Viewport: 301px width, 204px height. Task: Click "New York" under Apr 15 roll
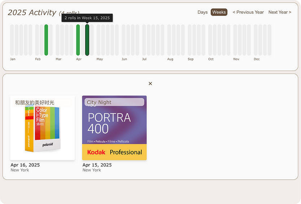[91, 170]
